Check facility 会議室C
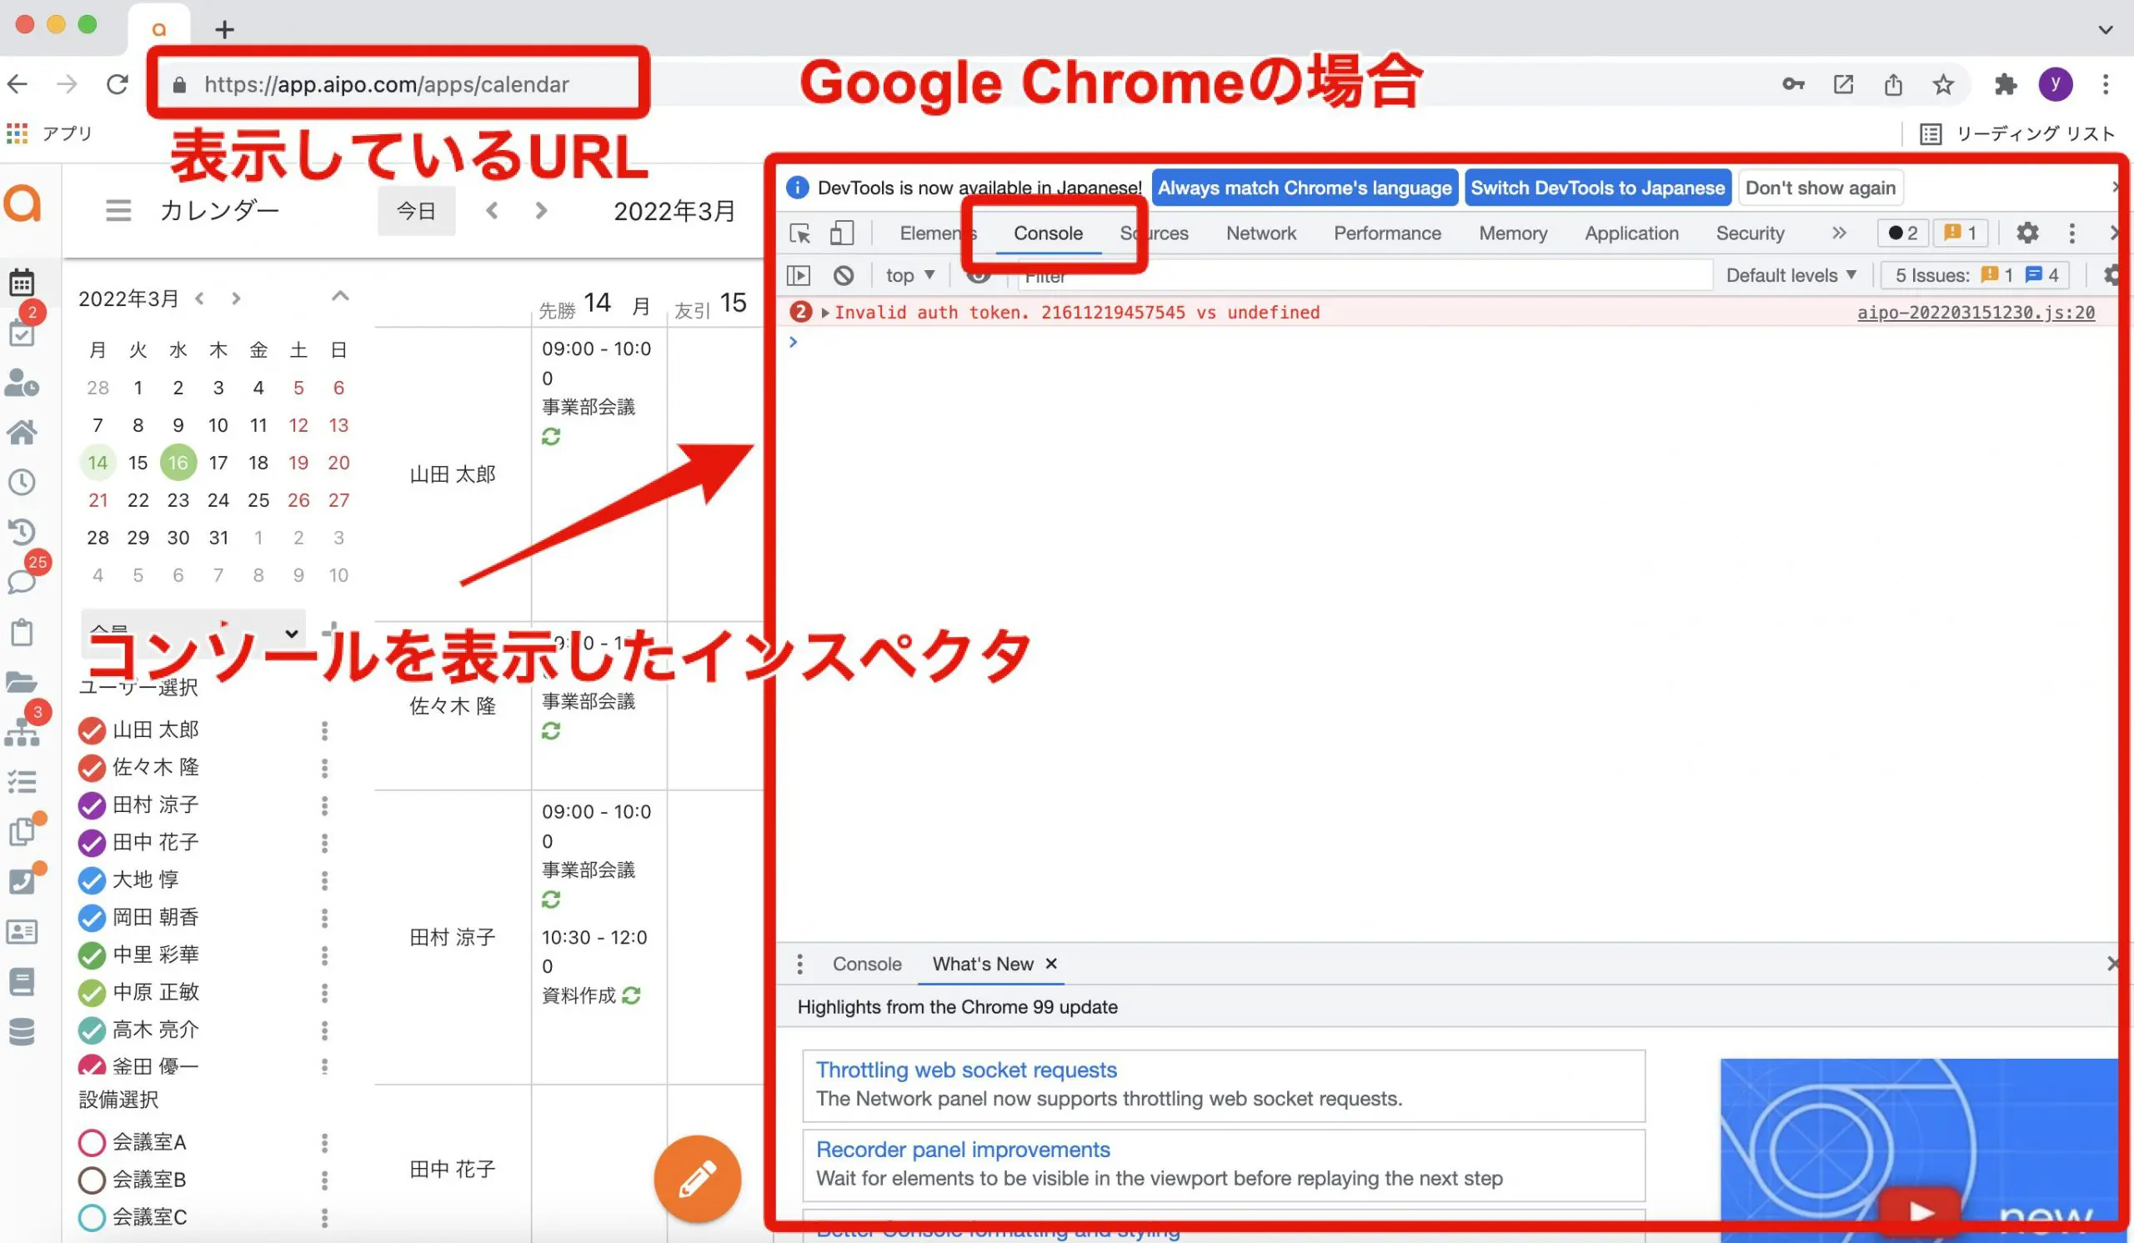This screenshot has width=2134, height=1243. 92,1217
